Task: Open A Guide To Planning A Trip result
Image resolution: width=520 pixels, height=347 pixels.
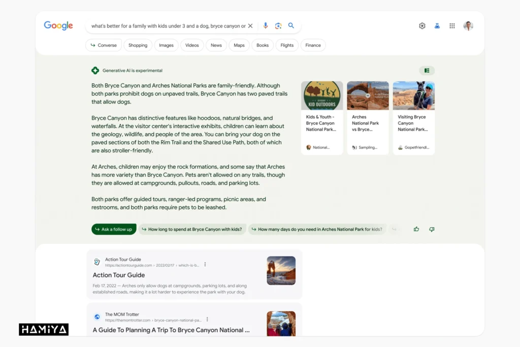Action: pyautogui.click(x=171, y=330)
